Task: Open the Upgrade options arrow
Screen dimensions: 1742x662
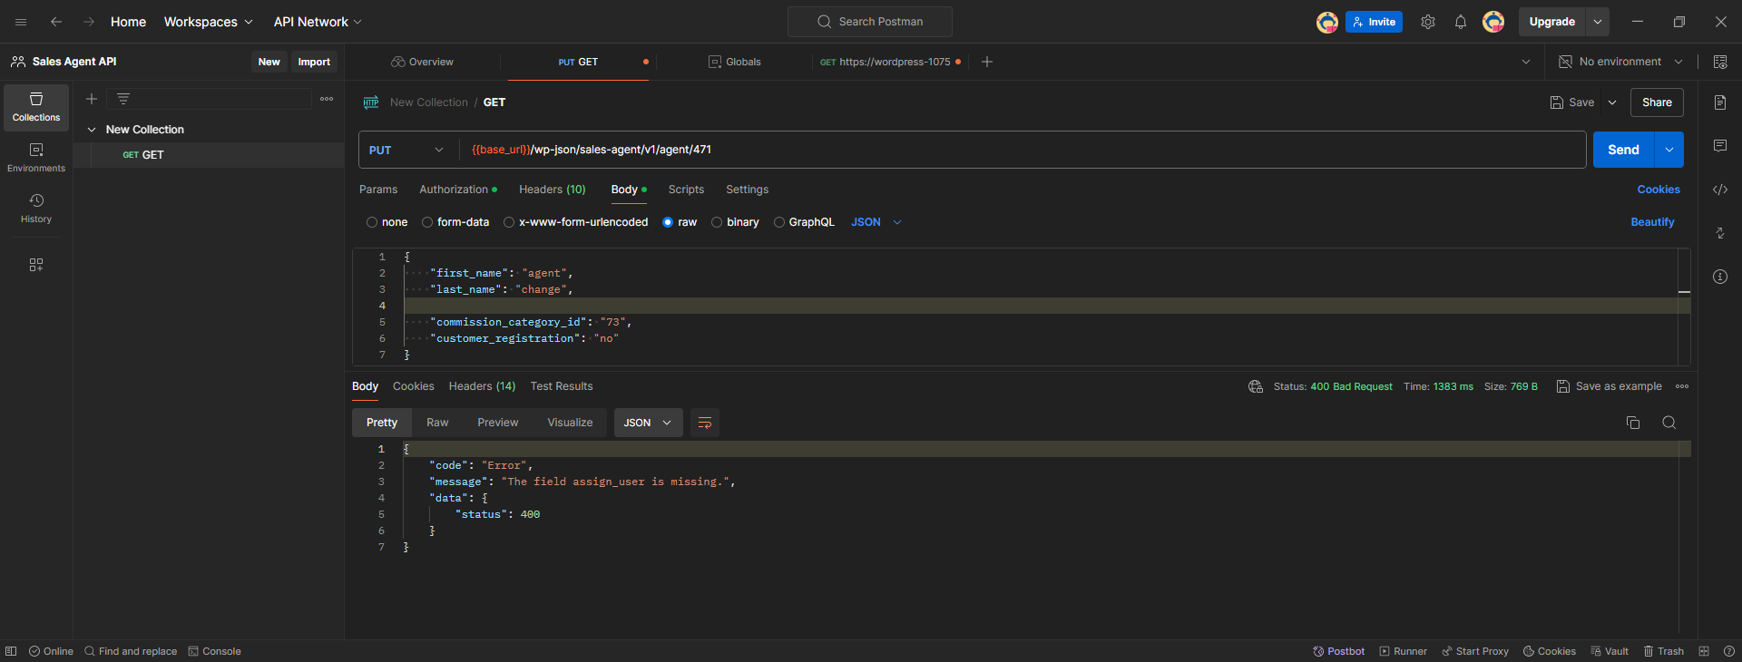Action: point(1598,22)
